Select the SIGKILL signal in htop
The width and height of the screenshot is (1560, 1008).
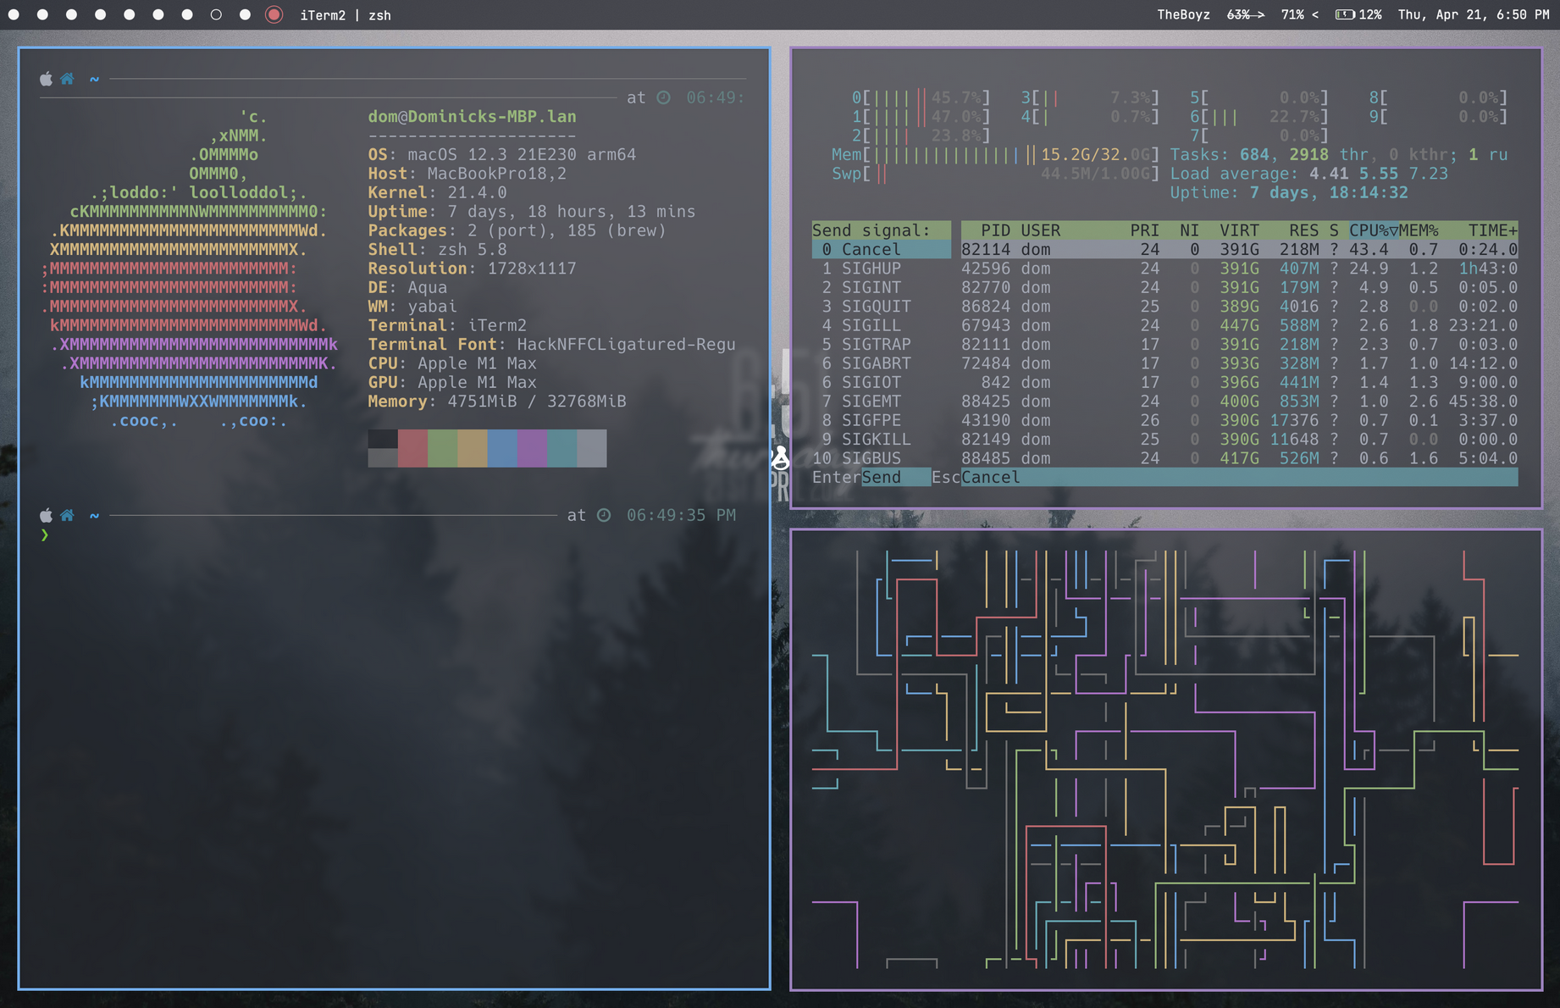882,439
